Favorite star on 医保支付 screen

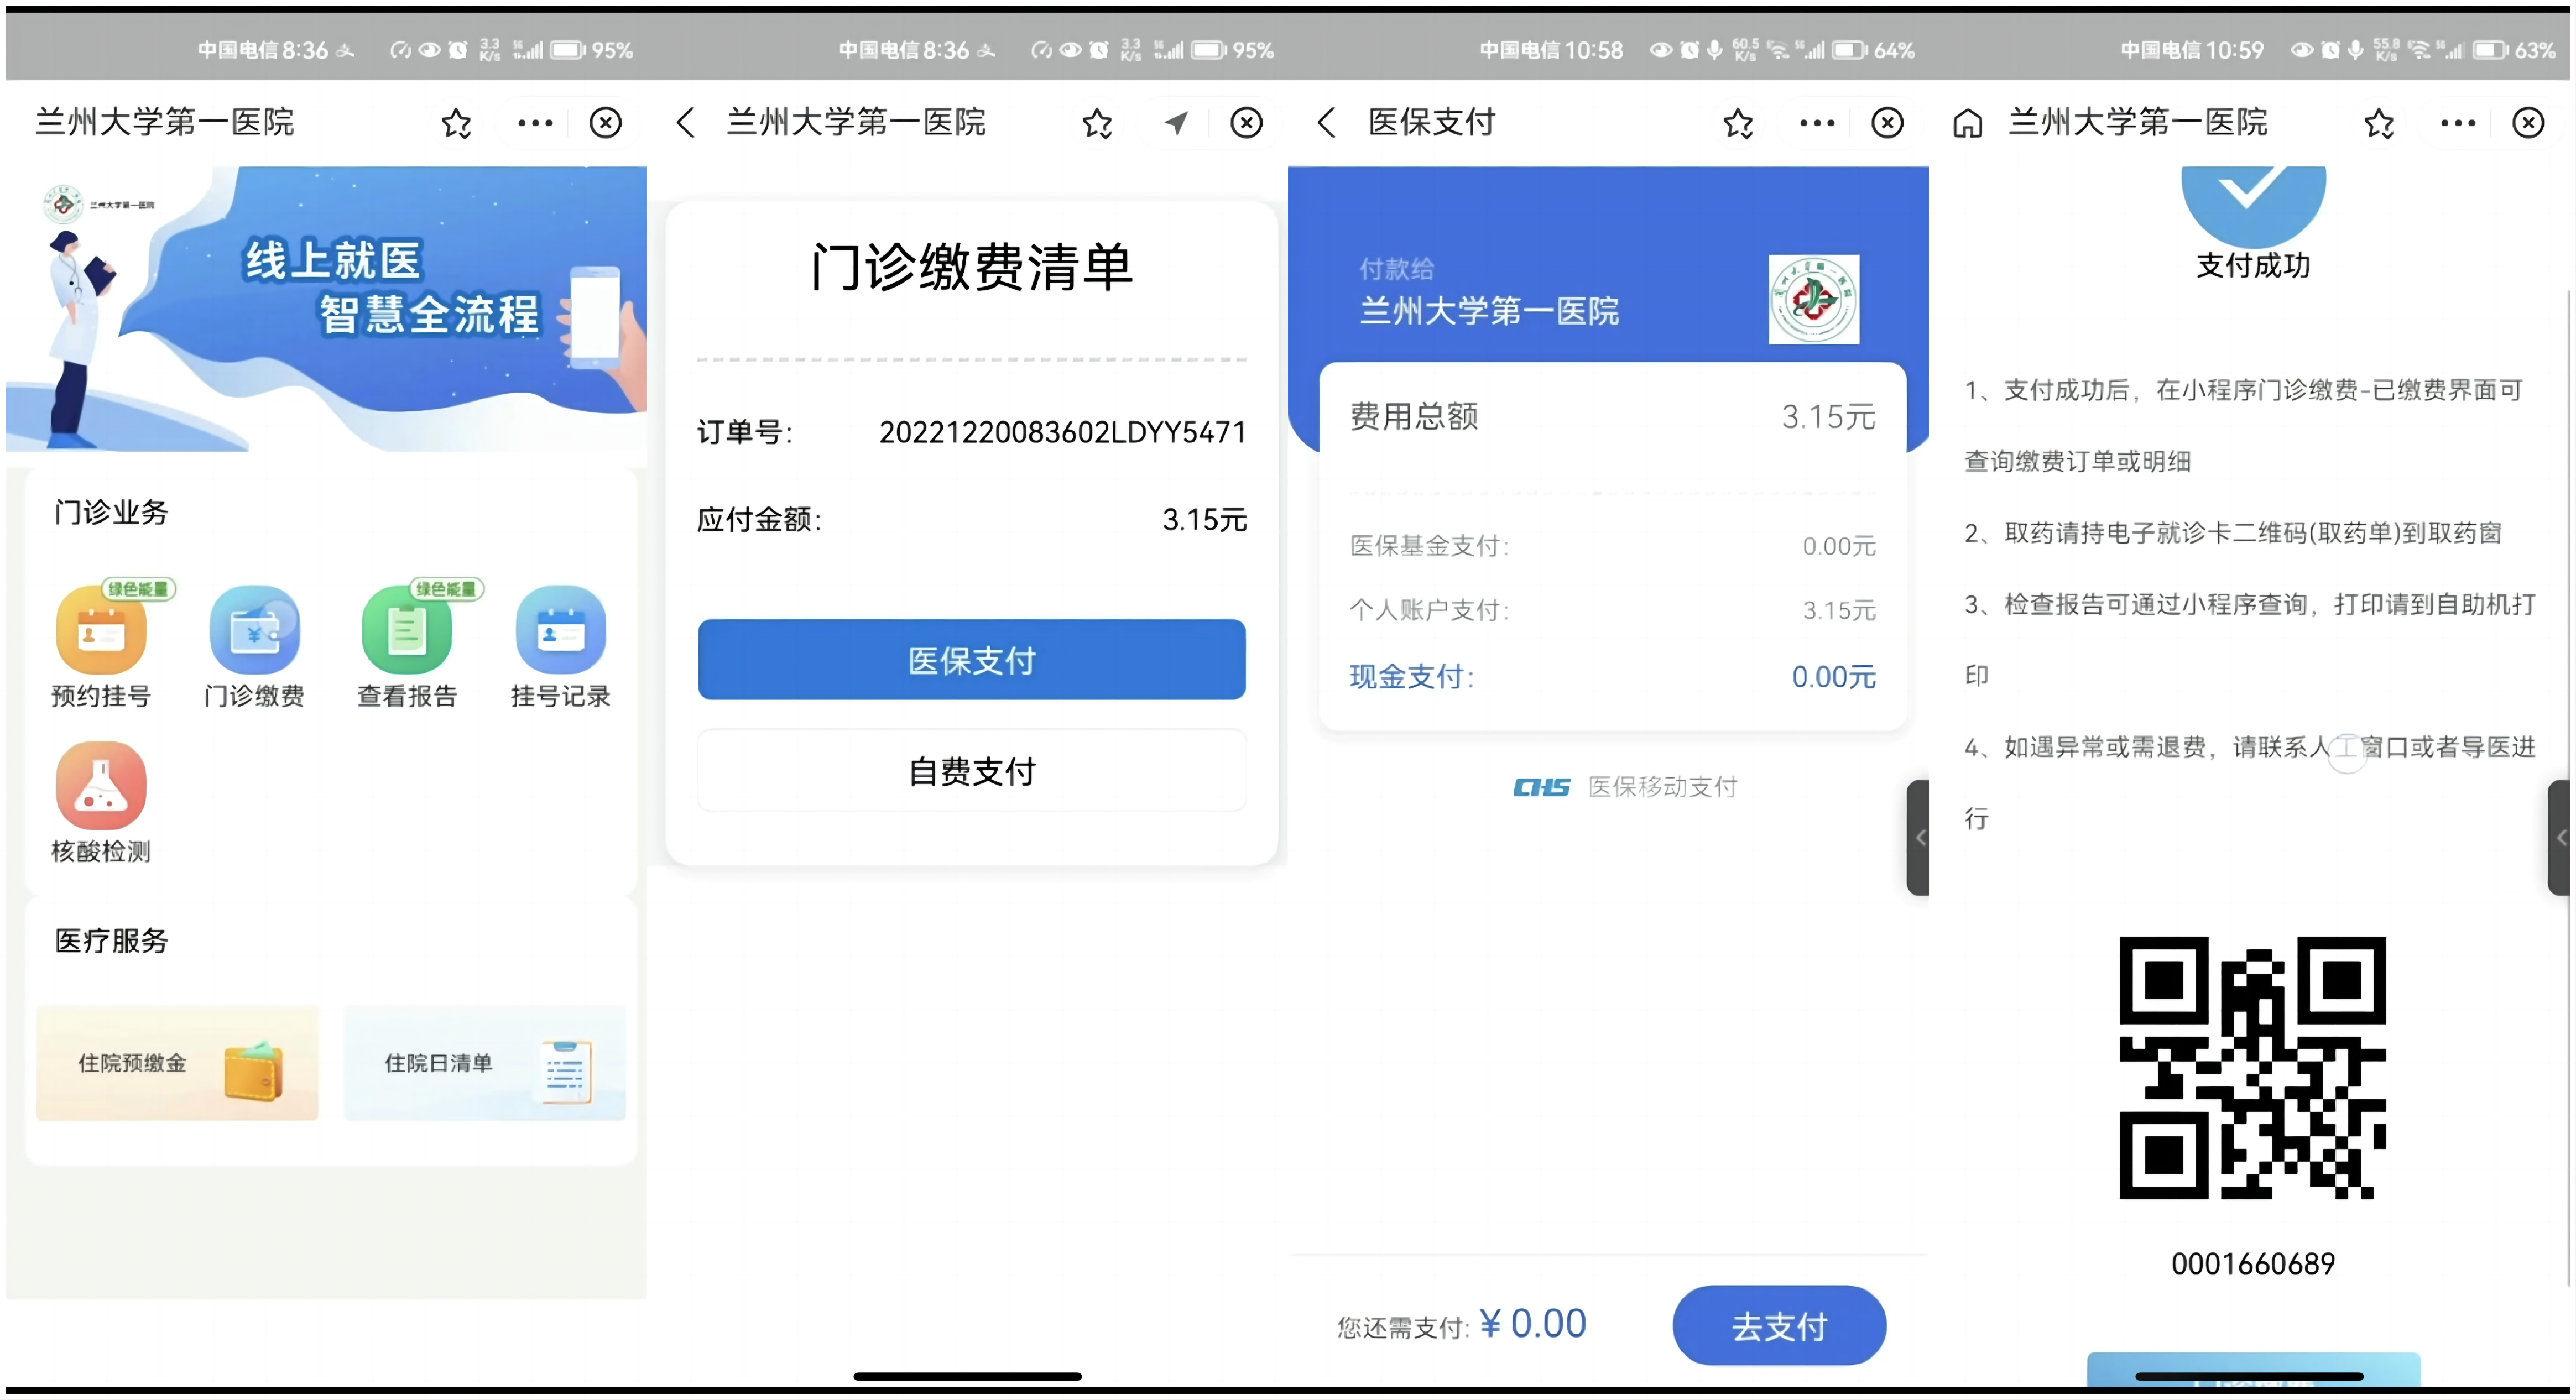click(1738, 124)
